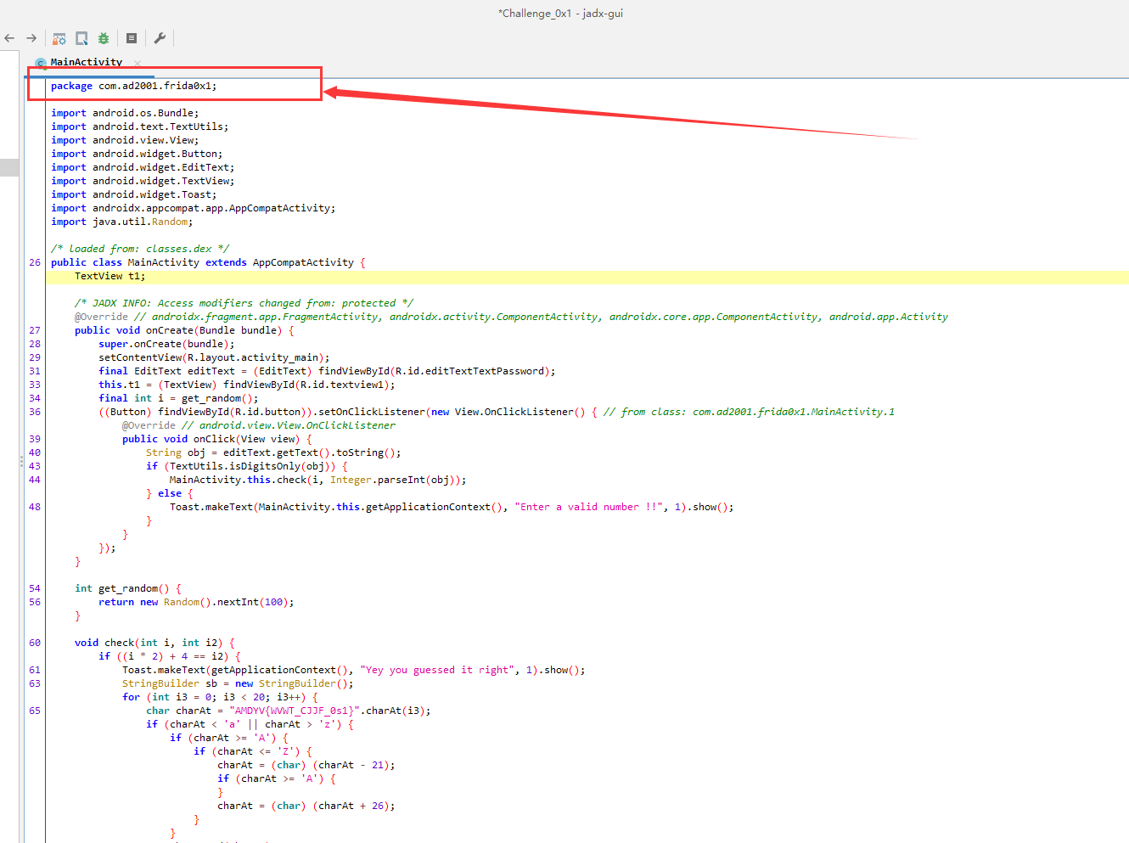Navigate forward with the right arrow icon
1129x843 pixels.
coord(31,38)
